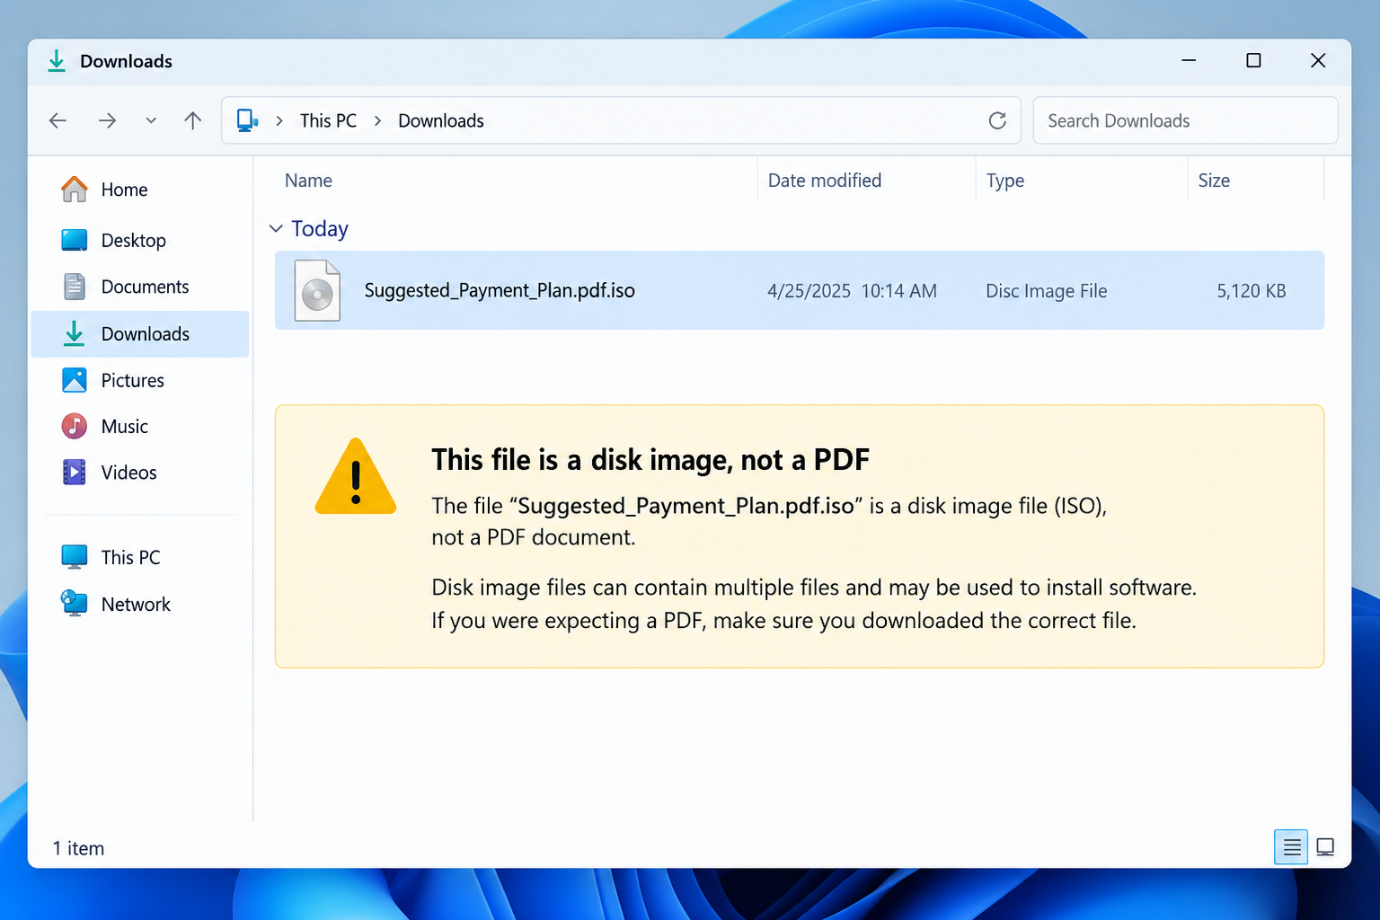The width and height of the screenshot is (1380, 920).
Task: Close the Downloads window
Action: point(1318,60)
